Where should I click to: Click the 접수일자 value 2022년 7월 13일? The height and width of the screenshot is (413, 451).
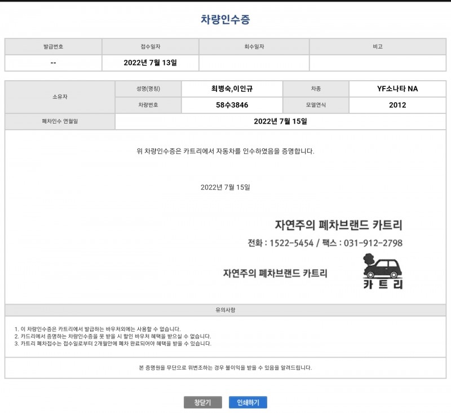pyautogui.click(x=150, y=63)
